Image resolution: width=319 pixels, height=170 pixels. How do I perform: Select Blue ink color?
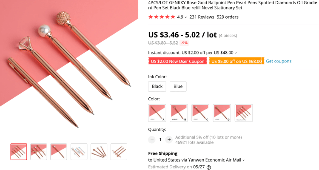click(x=178, y=86)
